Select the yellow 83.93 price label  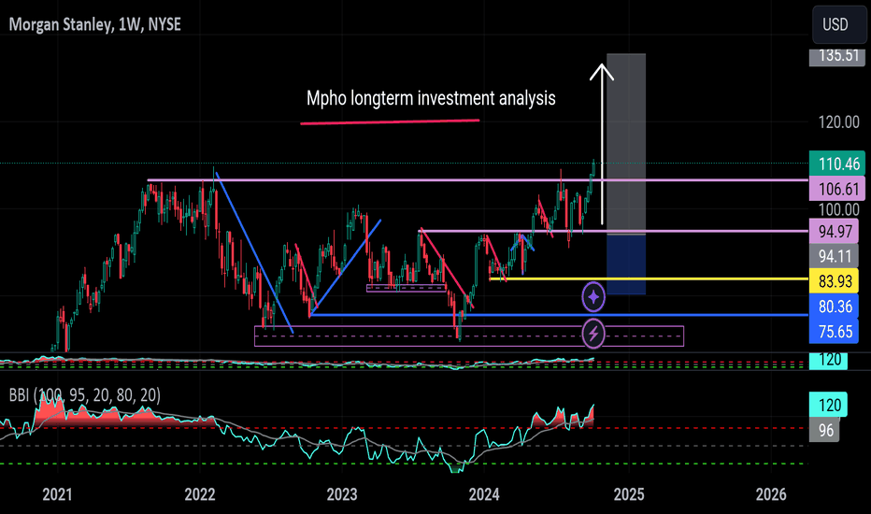[834, 281]
